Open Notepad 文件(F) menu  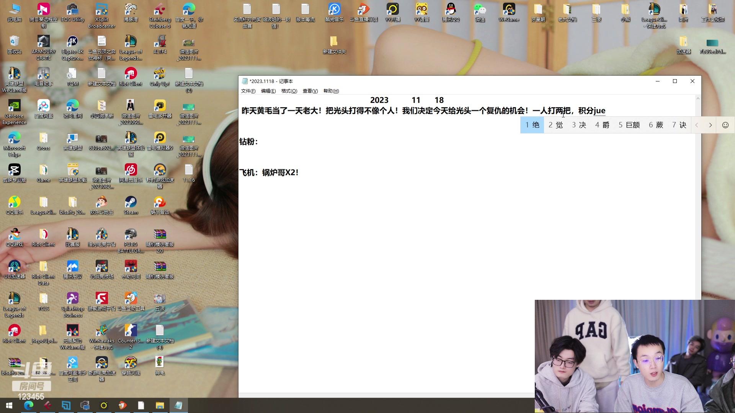coord(248,91)
